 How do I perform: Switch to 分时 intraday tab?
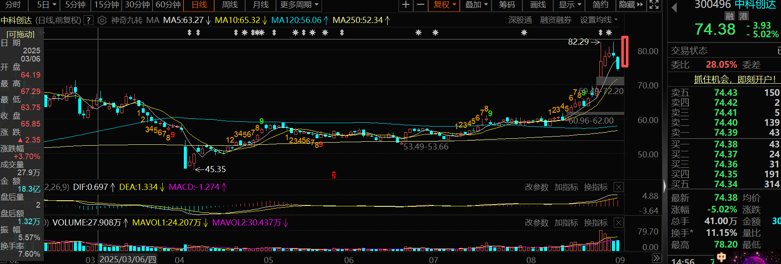13,5
